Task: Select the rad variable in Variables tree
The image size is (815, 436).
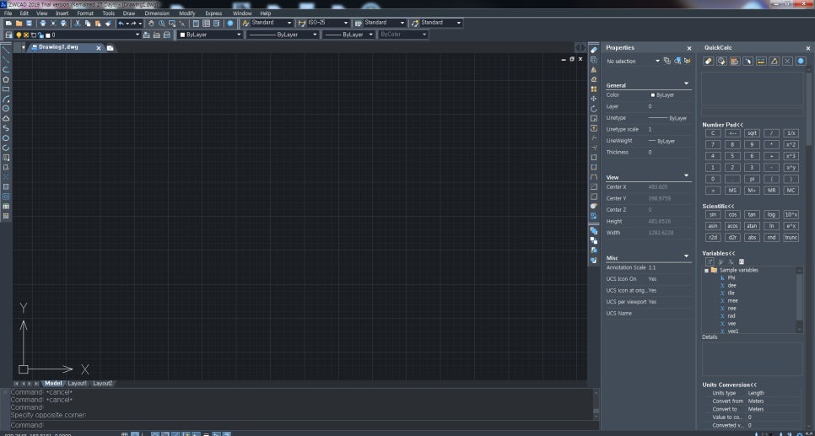Action: [x=731, y=316]
